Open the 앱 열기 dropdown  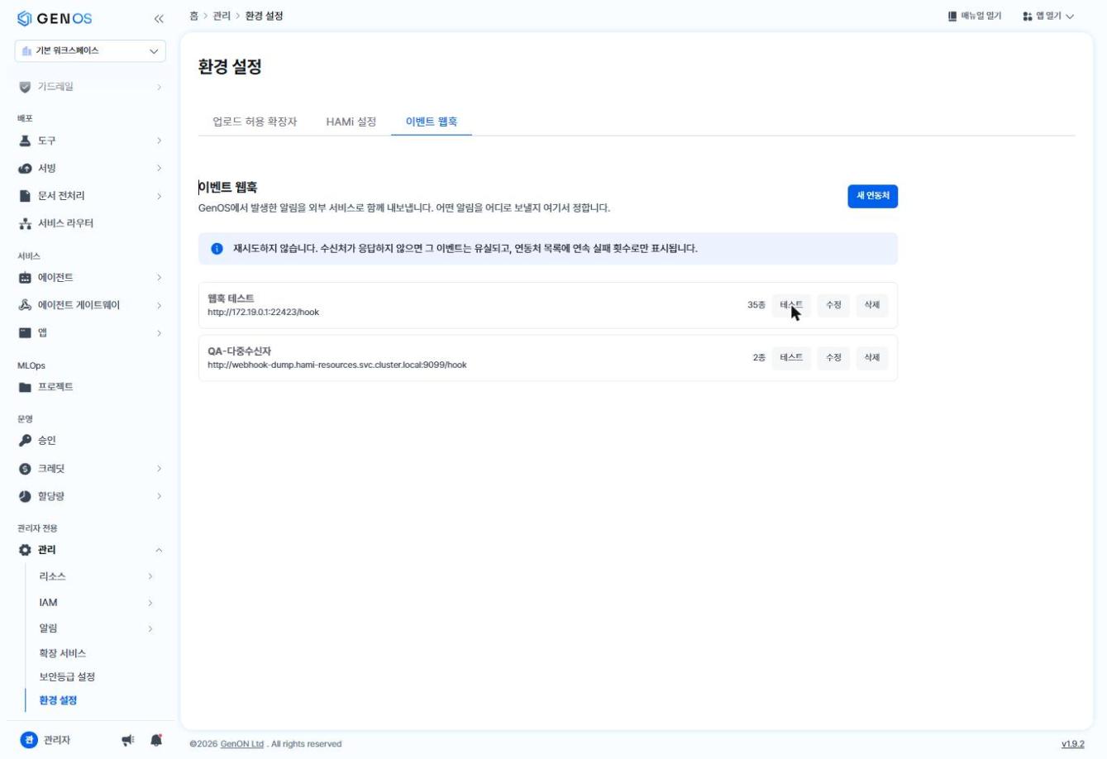(1048, 16)
